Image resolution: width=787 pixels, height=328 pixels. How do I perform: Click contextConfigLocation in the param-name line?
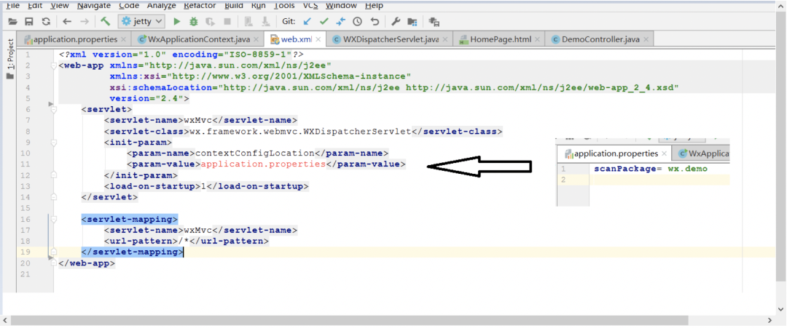pyautogui.click(x=254, y=153)
